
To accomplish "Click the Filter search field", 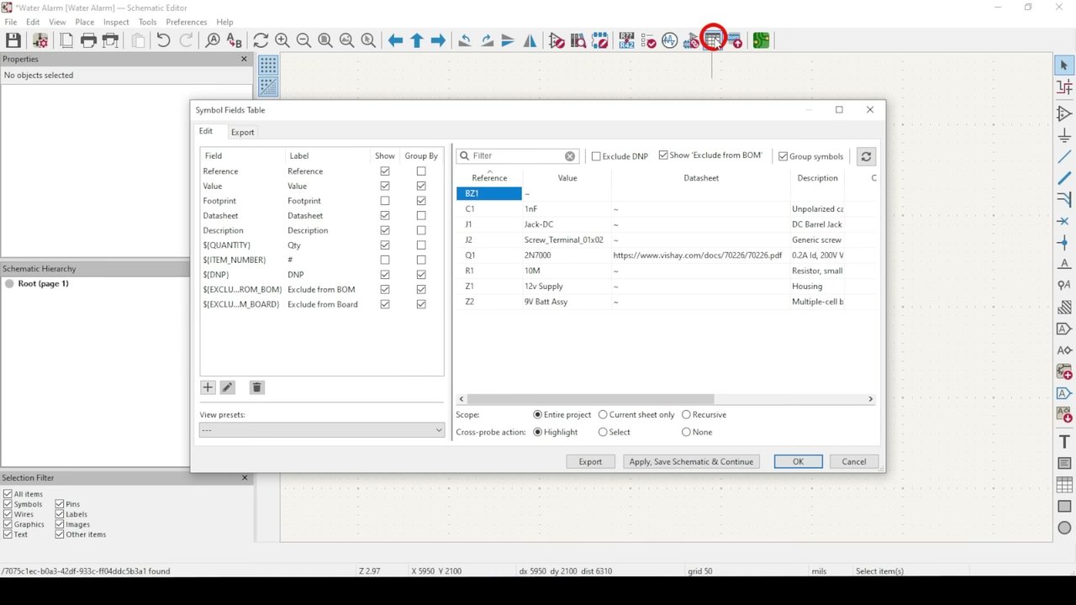I will coord(517,156).
